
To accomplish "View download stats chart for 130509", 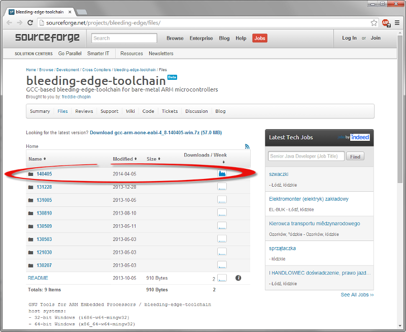I will pos(222,226).
